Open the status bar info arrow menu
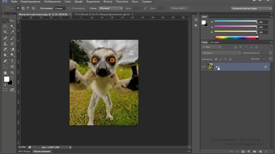275x154 pixels. [x=70, y=147]
